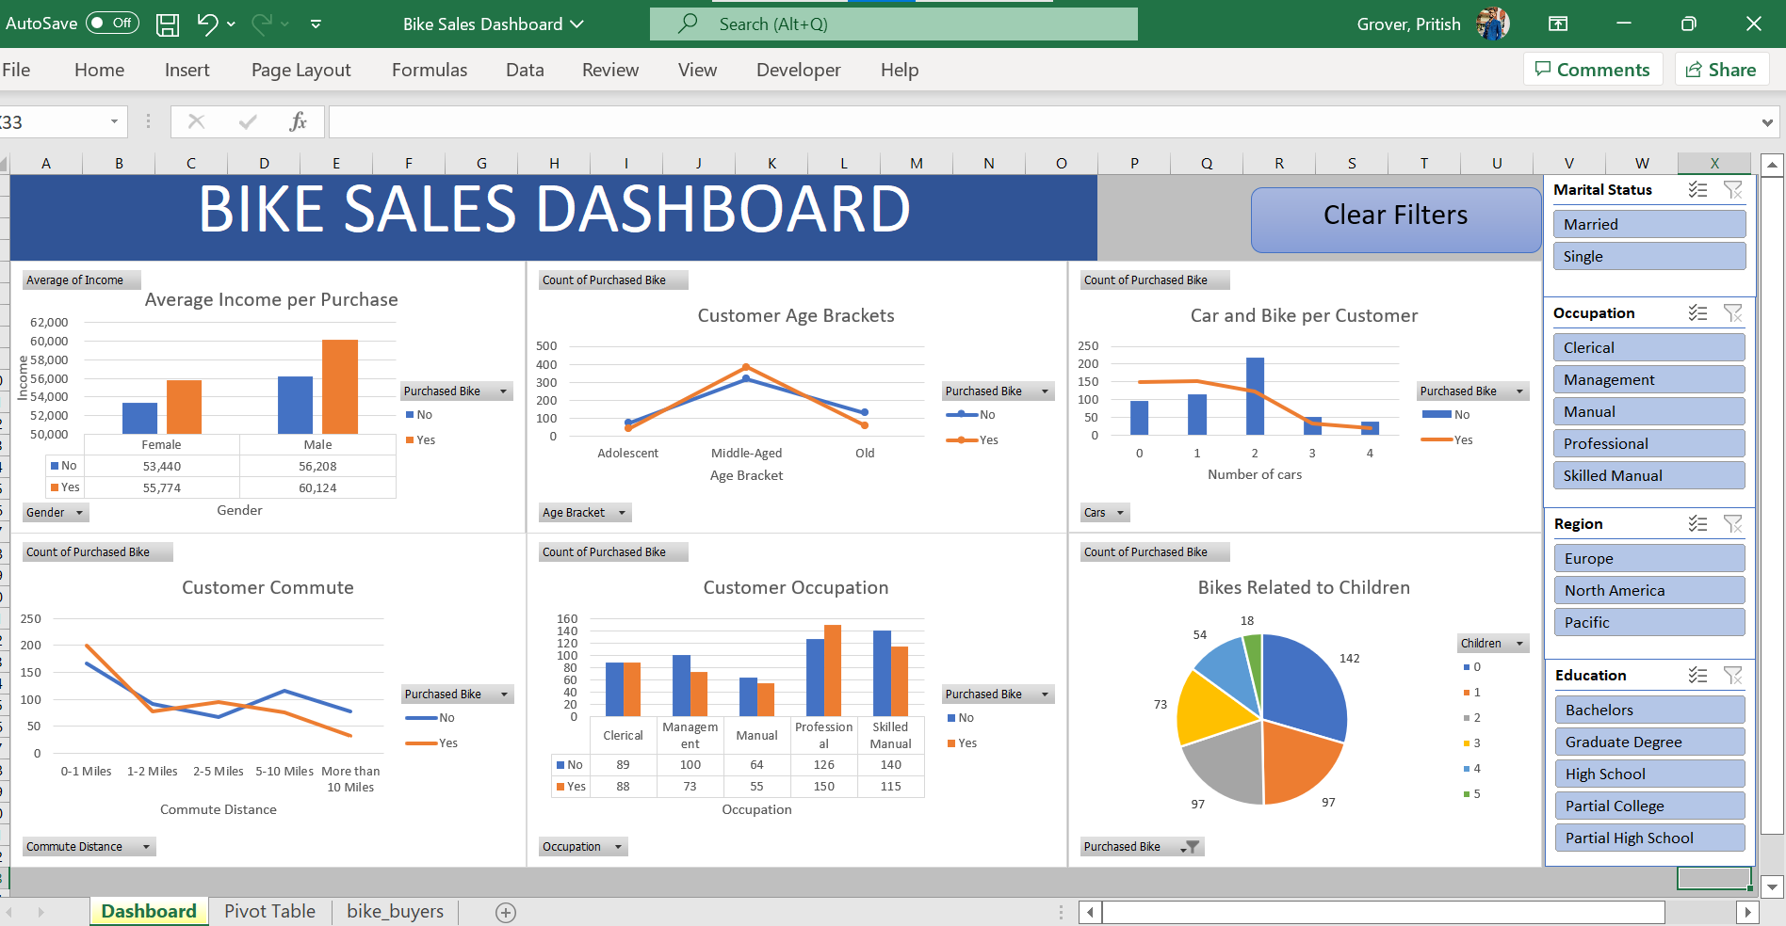
Task: Toggle the AutoSave switch off
Action: [112, 23]
